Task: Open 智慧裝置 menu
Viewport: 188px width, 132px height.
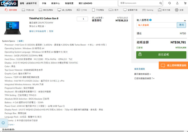Action: [69, 3]
